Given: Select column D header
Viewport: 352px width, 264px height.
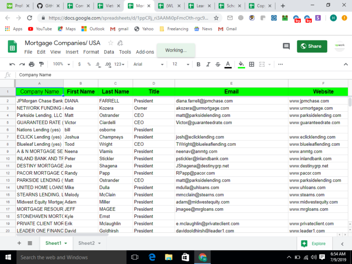Looking at the screenshot, I should click(154, 83).
